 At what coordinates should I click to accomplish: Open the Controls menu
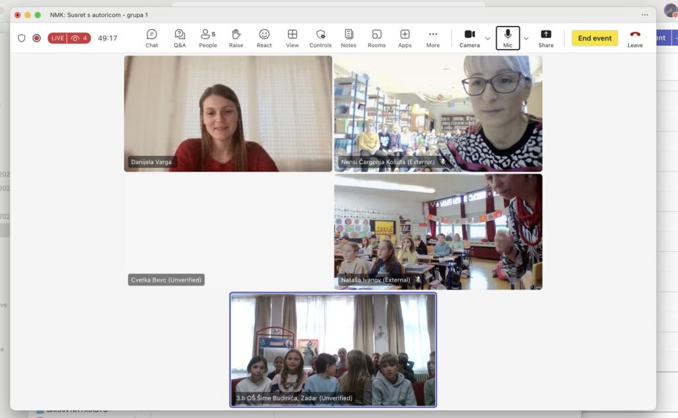pos(320,38)
